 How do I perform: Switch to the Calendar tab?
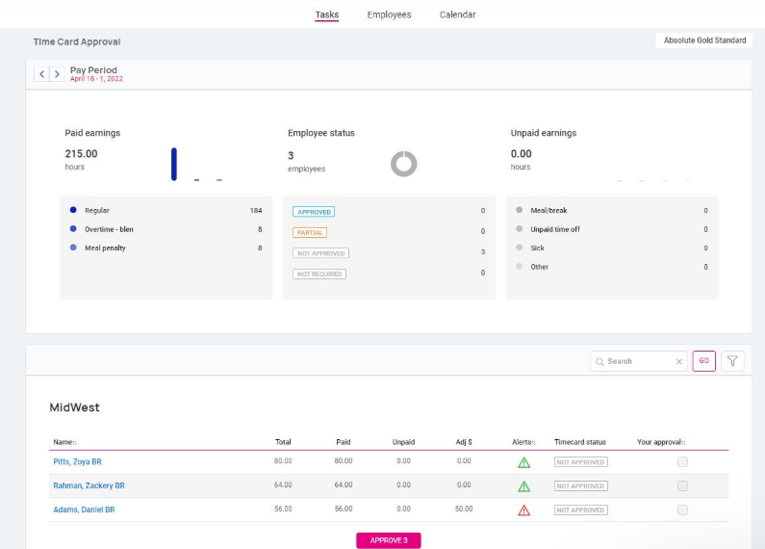[x=457, y=14]
